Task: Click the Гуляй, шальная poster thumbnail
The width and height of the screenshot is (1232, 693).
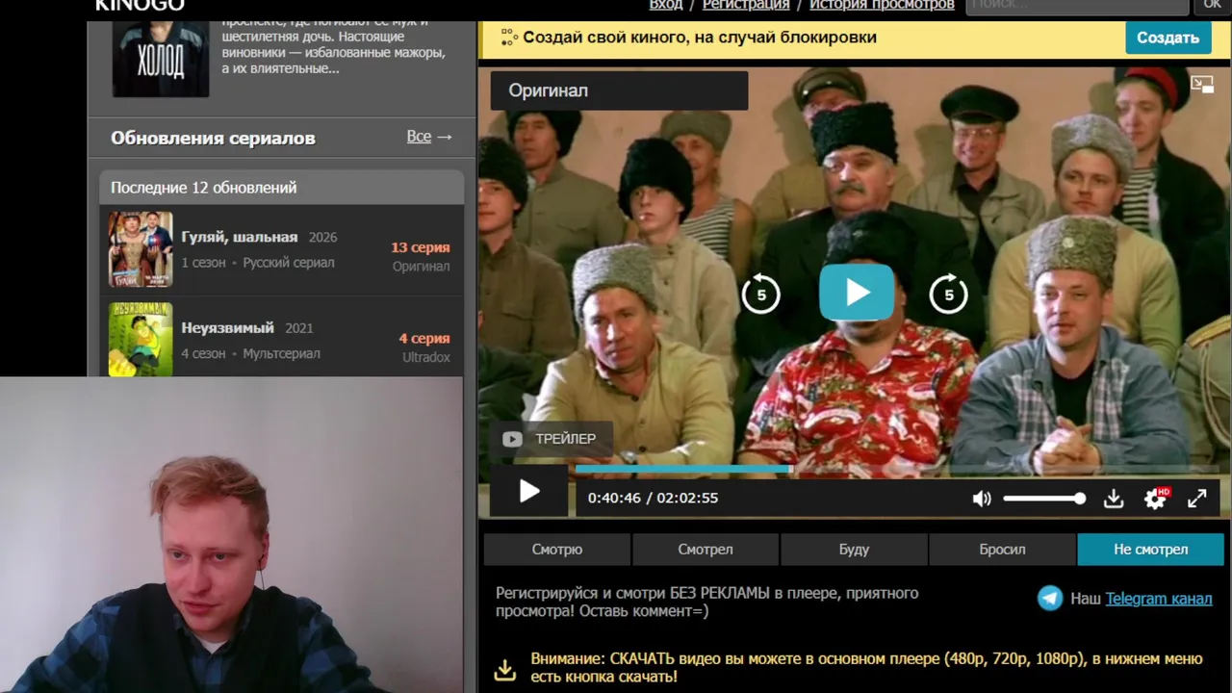Action: click(x=141, y=249)
